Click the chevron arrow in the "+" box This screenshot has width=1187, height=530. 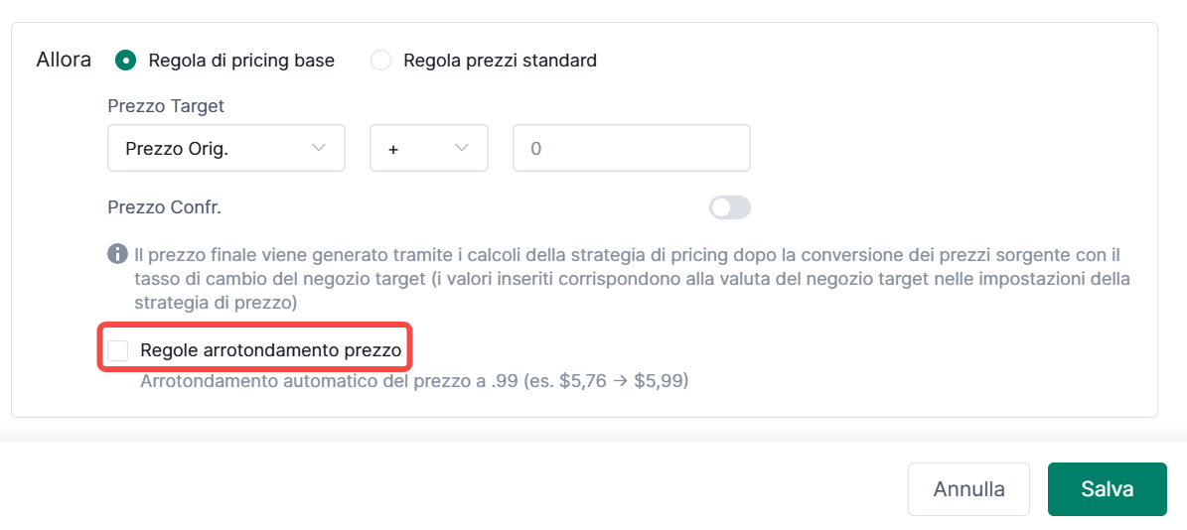coord(461,148)
